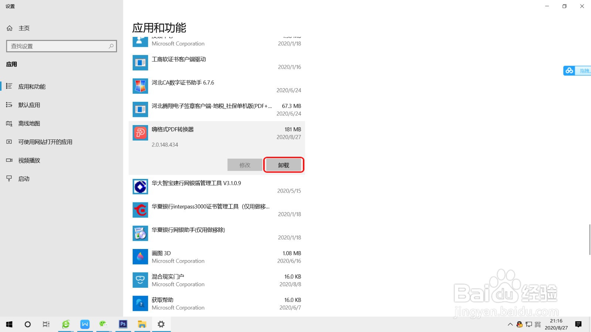The width and height of the screenshot is (591, 332).
Task: Click the search magnifier icon
Action: 111,46
